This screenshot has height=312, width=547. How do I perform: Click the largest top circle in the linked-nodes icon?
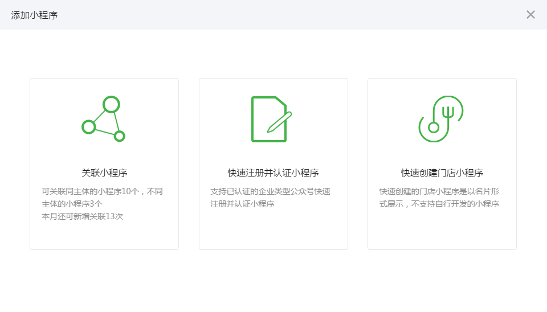(x=111, y=105)
